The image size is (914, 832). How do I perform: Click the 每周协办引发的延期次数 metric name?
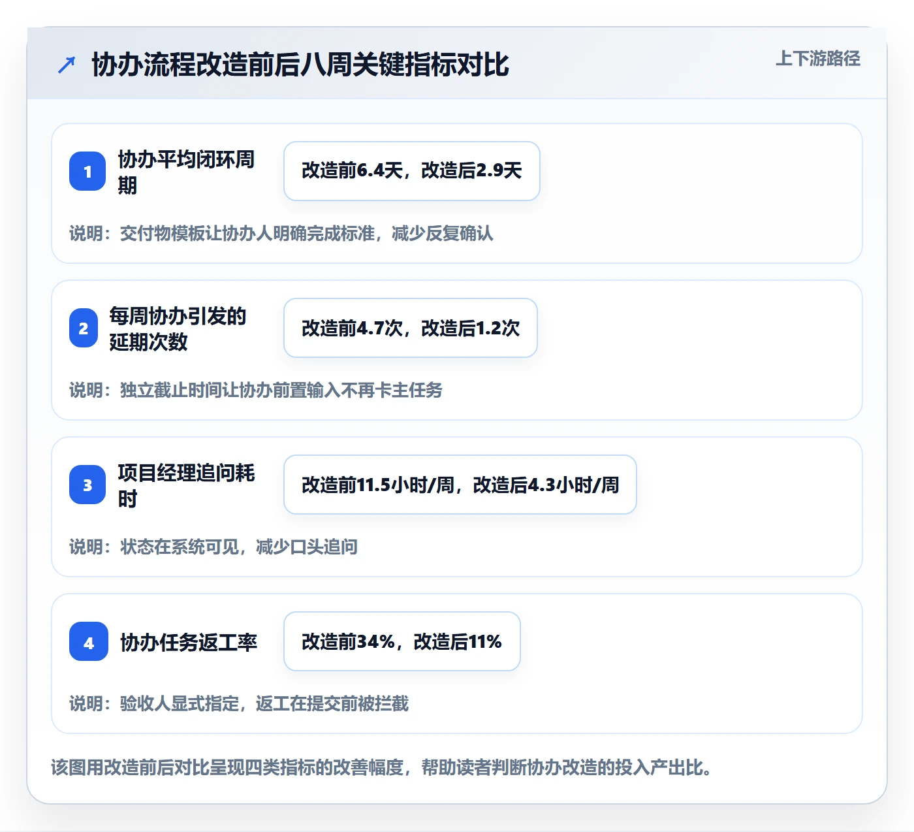(x=178, y=328)
